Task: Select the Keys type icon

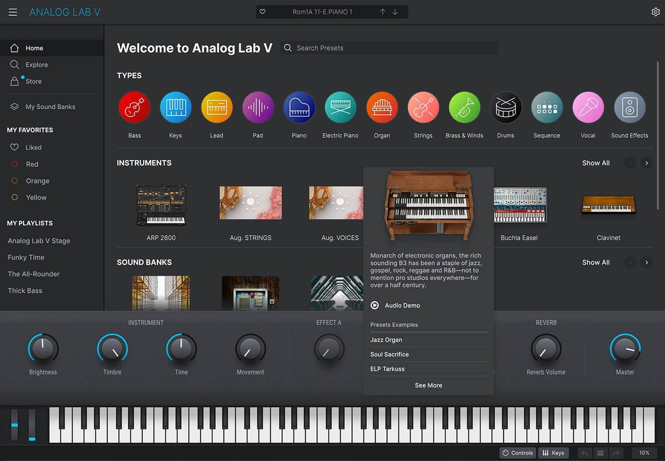Action: [175, 107]
